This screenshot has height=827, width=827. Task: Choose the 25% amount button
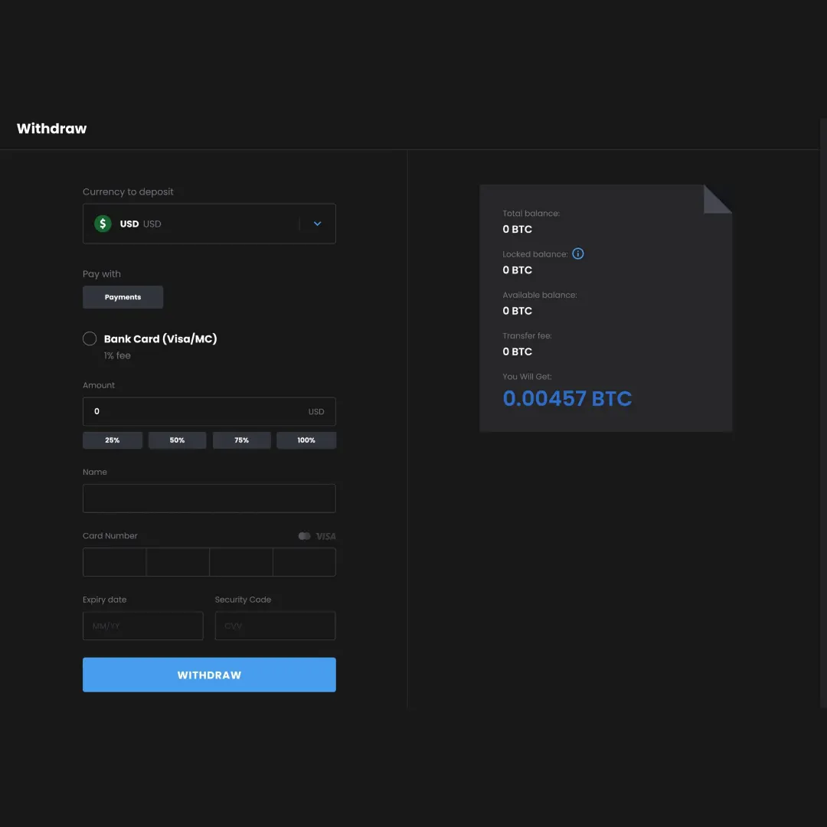pyautogui.click(x=113, y=440)
